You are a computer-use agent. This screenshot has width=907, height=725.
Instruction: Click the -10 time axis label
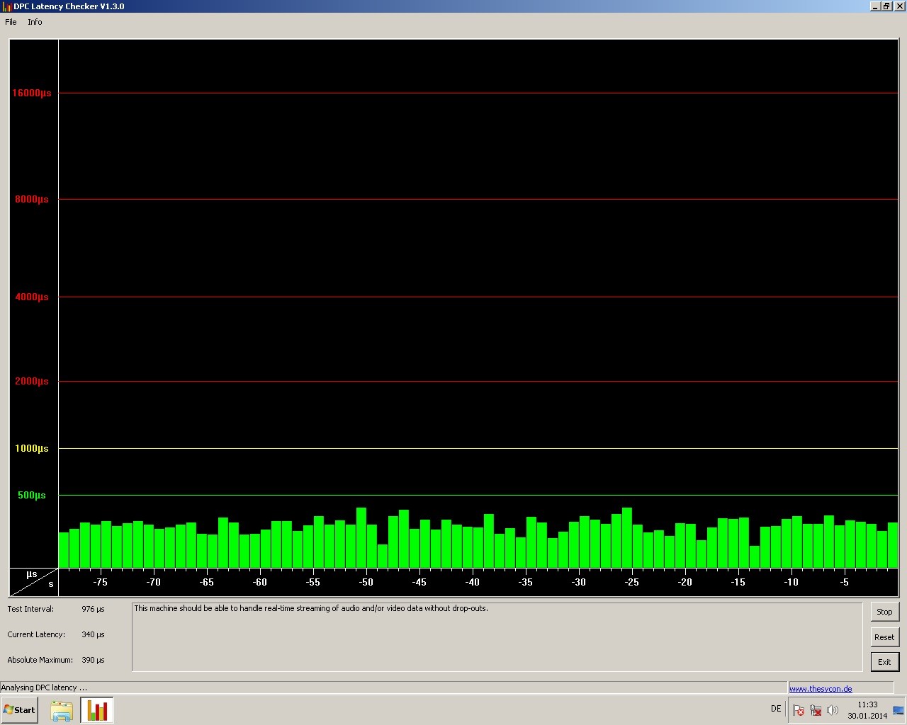[791, 582]
